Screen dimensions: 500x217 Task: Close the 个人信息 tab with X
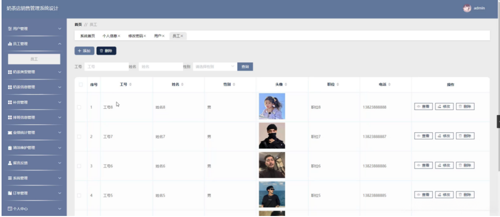pos(119,36)
